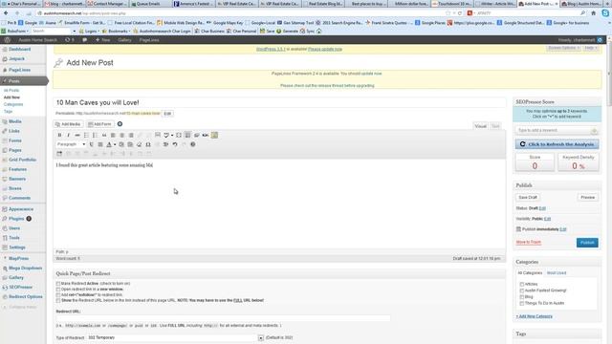The width and height of the screenshot is (612, 344).
Task: Open Plugins in the admin sidebar
Action: [16, 219]
